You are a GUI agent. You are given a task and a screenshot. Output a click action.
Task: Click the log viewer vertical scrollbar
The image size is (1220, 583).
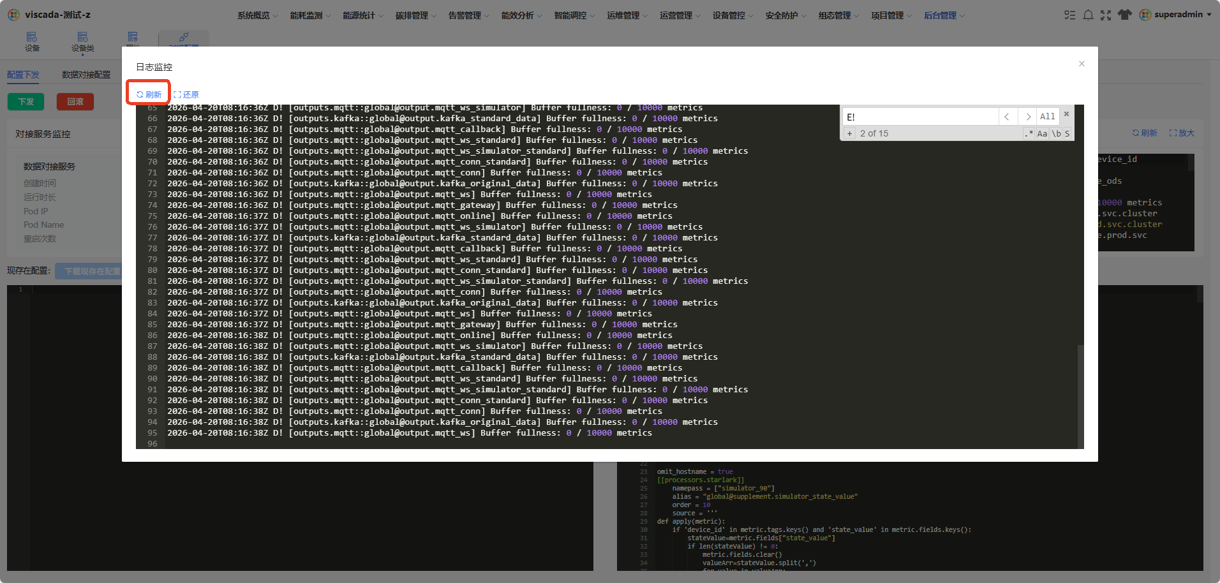[x=1080, y=397]
